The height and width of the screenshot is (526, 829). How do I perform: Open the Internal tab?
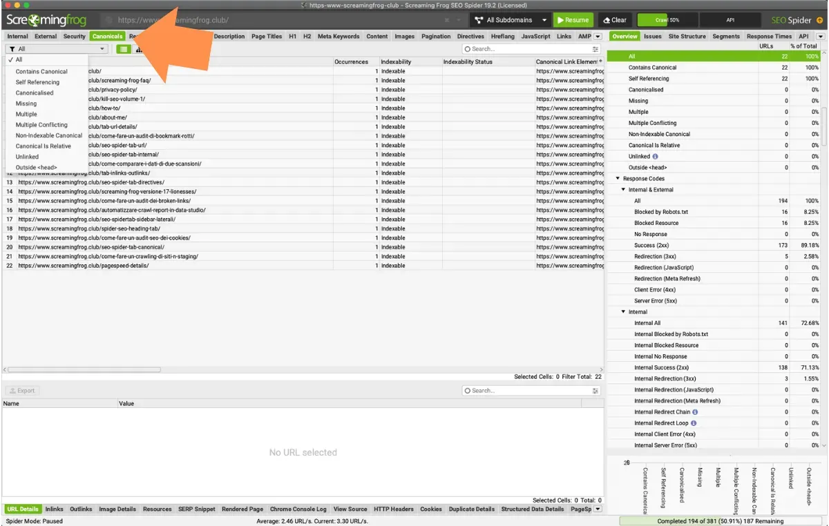click(17, 37)
